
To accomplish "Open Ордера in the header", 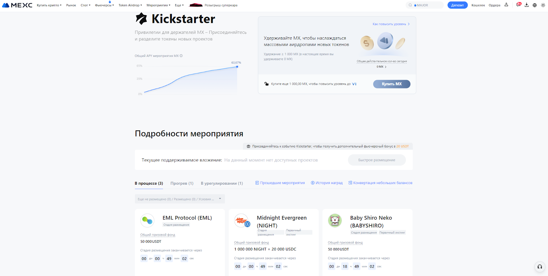I will [495, 5].
